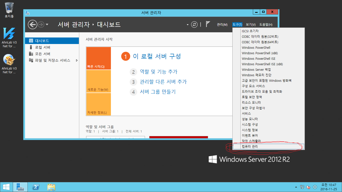Choose ODBC 데이터 원본(32비트) menu item
Image resolution: width=342 pixels, height=192 pixels.
point(269,37)
